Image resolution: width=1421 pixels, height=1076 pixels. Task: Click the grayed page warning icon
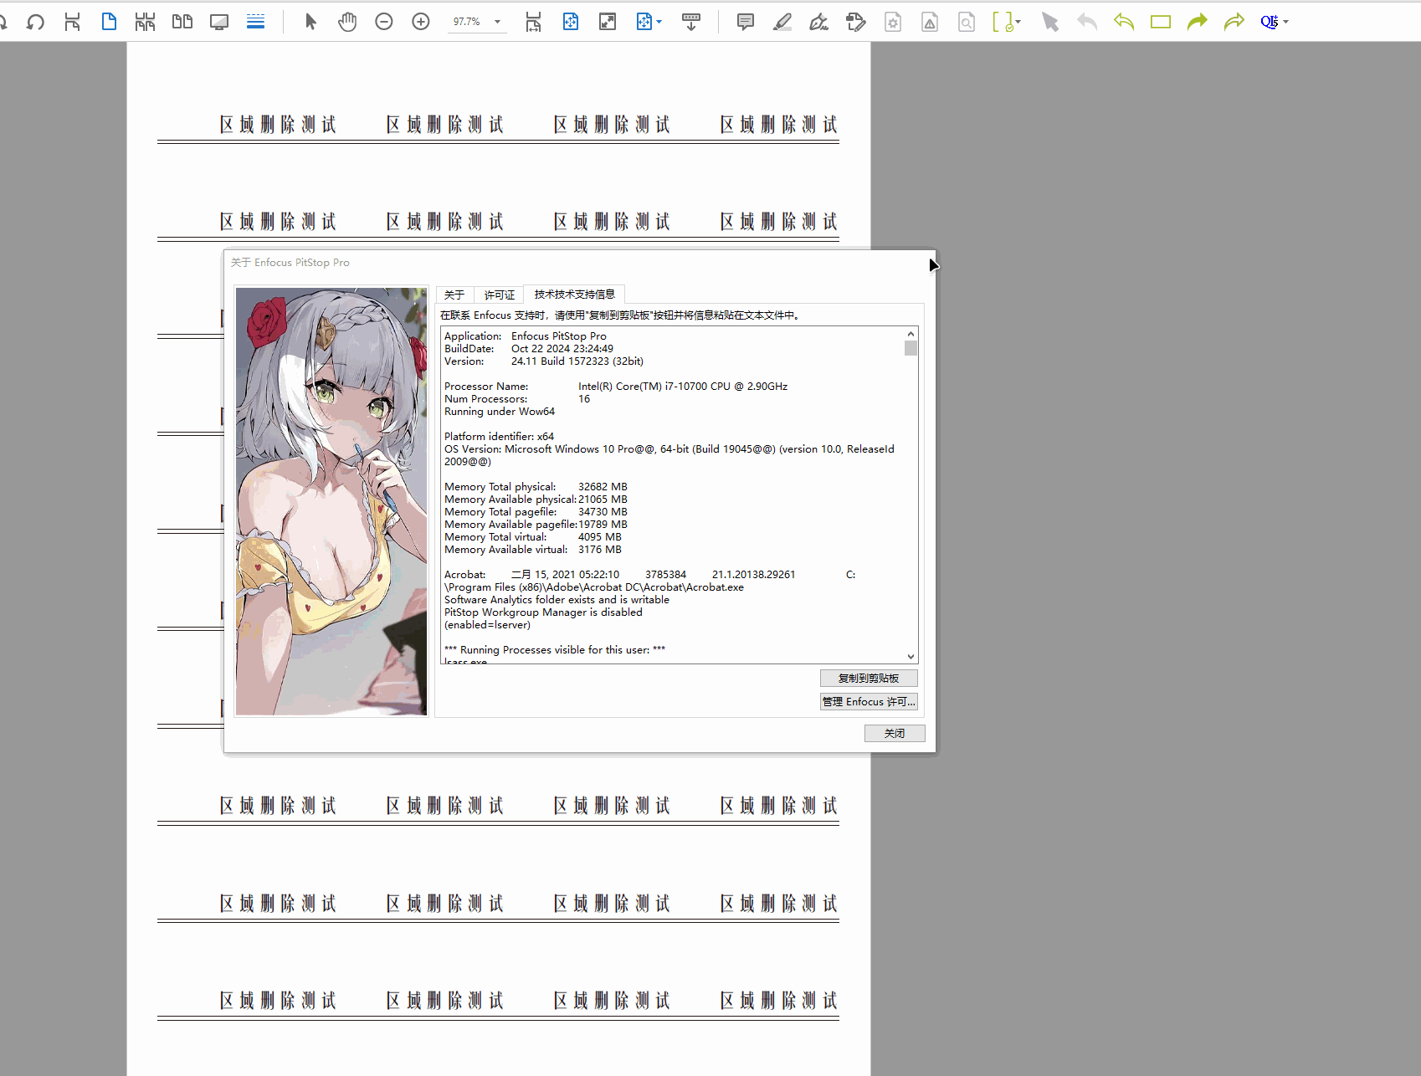930,22
